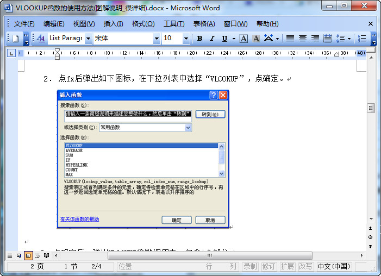
Task: Click 取消 button in pictured dialog
Action: pyautogui.click(x=210, y=220)
